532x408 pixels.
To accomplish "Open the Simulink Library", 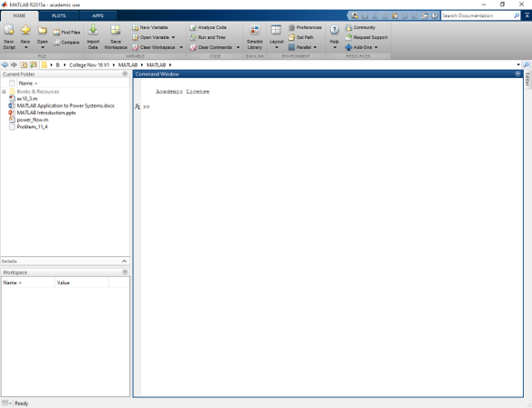I will coord(254,37).
